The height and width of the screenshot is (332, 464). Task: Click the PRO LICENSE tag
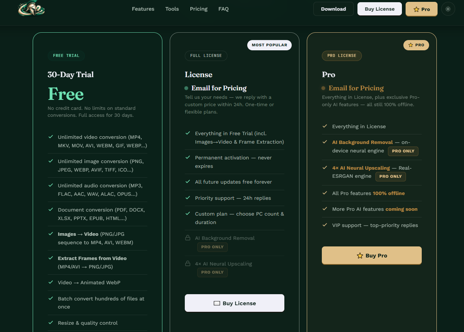pyautogui.click(x=342, y=56)
